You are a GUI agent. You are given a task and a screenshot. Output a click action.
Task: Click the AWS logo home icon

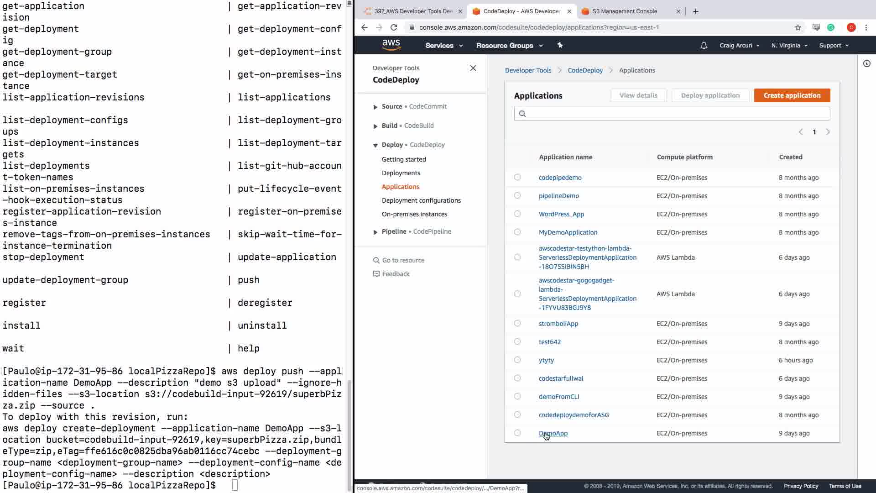point(391,45)
